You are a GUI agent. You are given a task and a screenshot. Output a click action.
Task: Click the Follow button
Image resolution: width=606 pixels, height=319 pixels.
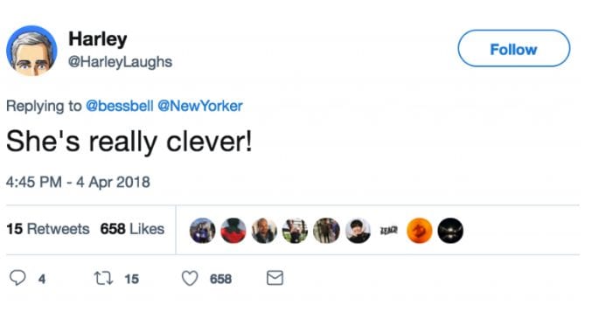(x=513, y=49)
